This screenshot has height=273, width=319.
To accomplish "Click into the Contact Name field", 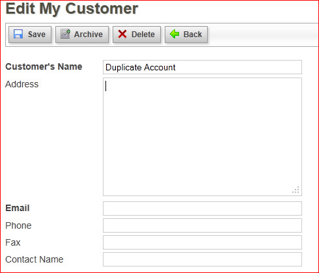I will click(x=202, y=259).
